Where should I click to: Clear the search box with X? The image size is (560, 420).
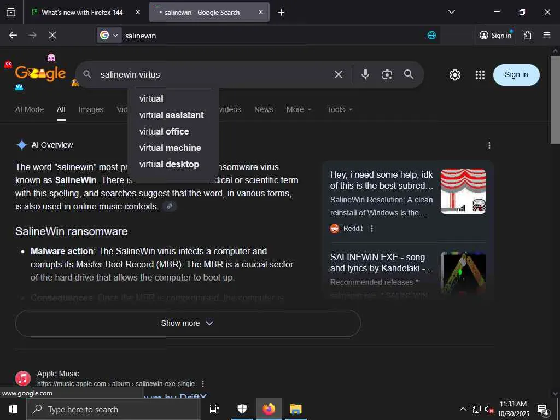pos(338,74)
